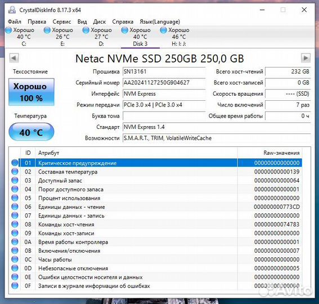Click status icon for Доступный запас row
Viewport: 319px width, 304px height.
click(x=15, y=180)
